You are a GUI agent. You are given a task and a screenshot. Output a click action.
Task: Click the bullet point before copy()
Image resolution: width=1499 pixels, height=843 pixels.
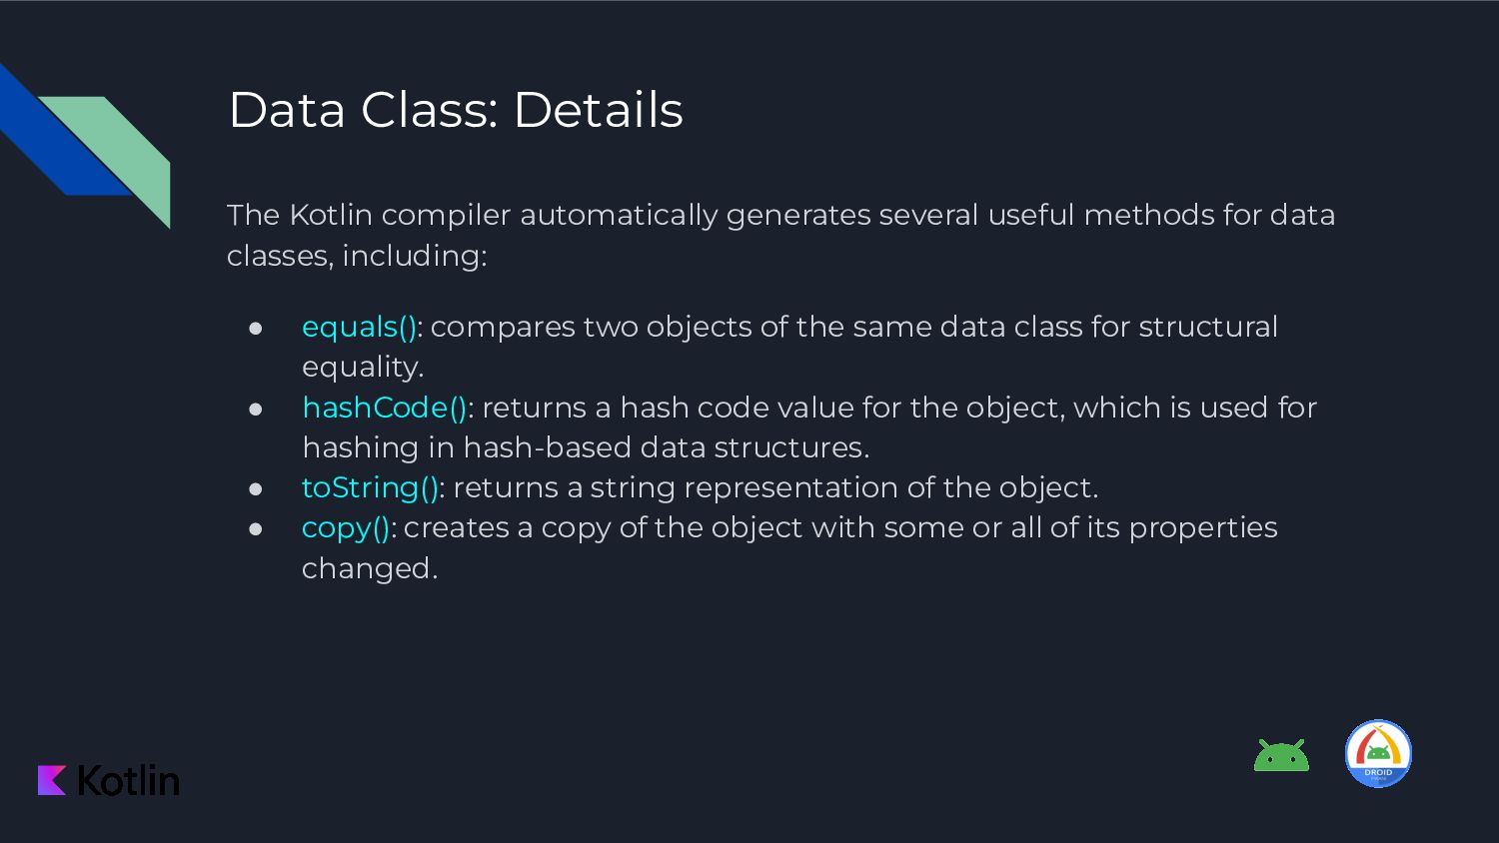point(256,528)
